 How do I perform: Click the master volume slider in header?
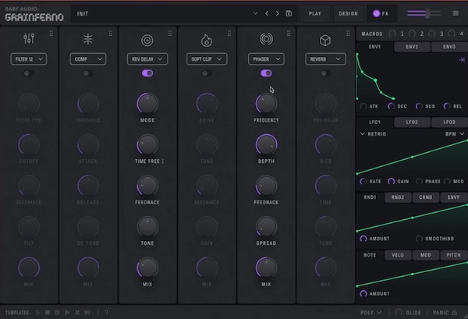click(424, 13)
